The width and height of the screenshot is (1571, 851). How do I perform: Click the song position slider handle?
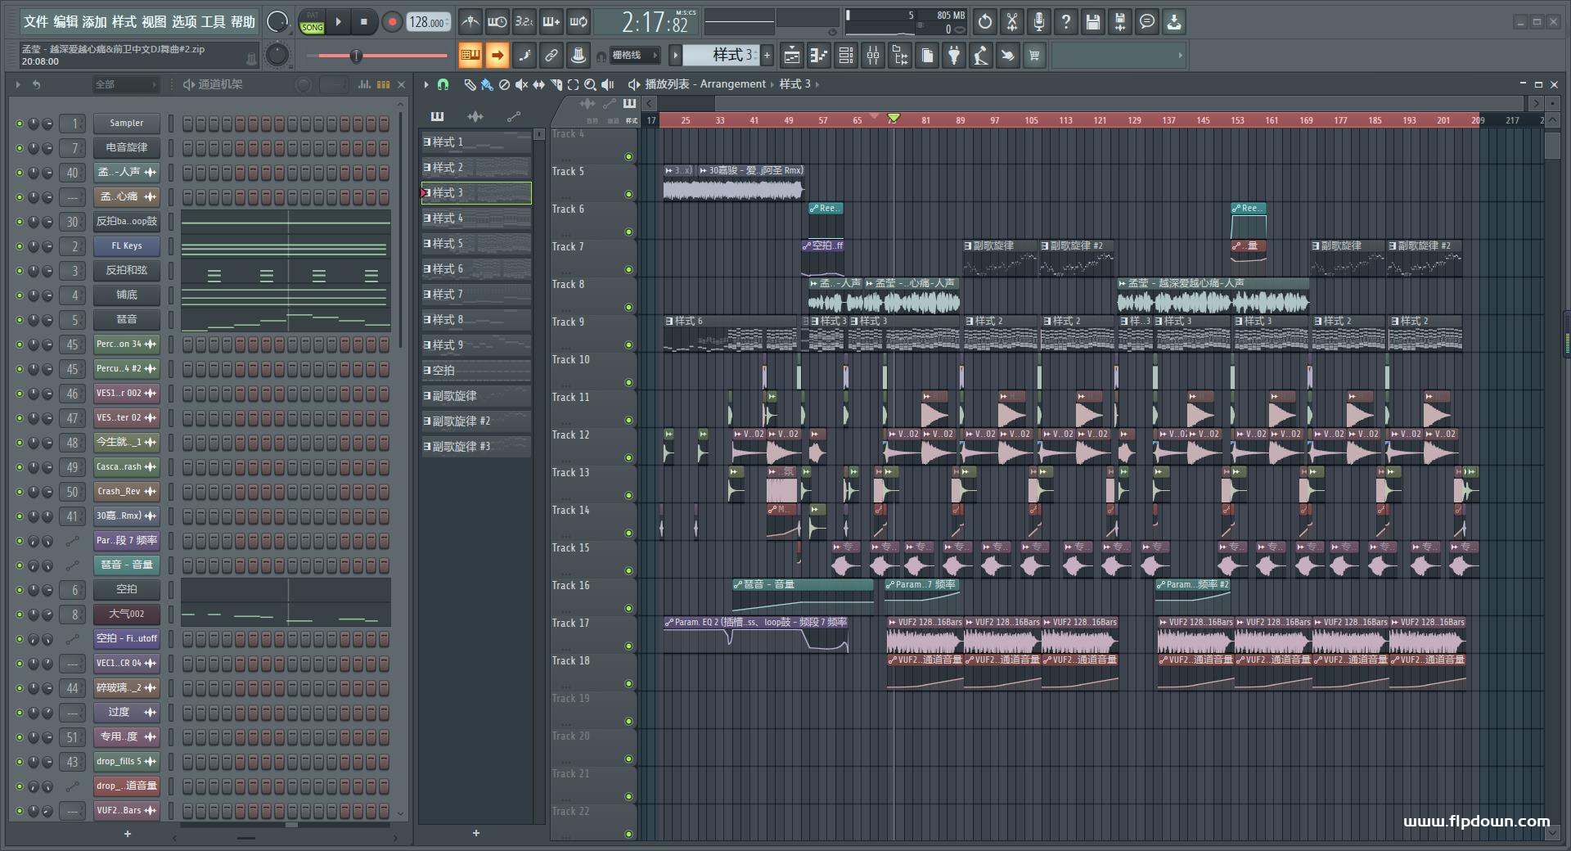[x=356, y=56]
